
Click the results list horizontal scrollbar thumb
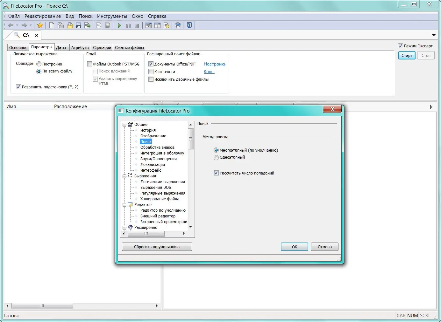pos(42,306)
